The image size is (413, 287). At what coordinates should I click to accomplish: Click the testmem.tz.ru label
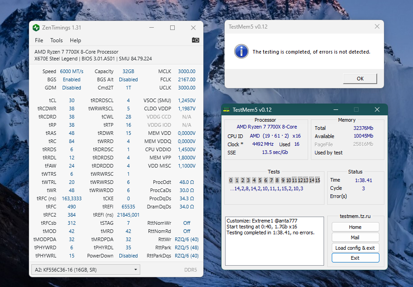(355, 216)
